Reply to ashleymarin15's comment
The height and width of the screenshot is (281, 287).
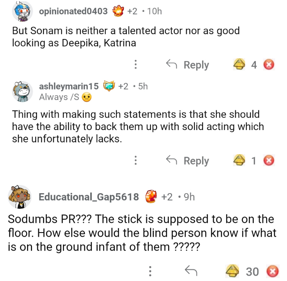coord(187,161)
